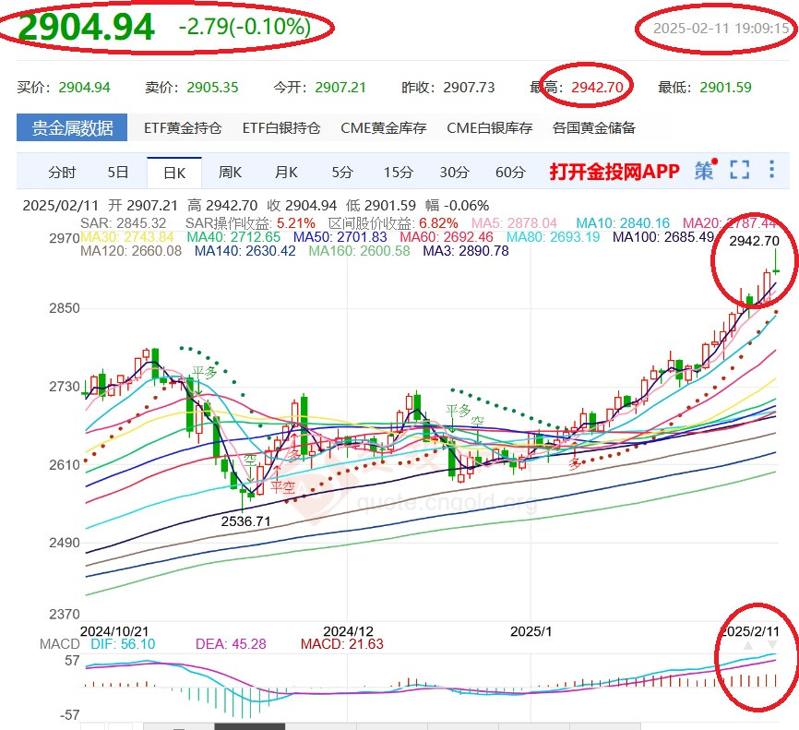
Task: Select the 月K chart period
Action: pyautogui.click(x=286, y=173)
